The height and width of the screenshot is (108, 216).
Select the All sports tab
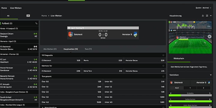(8, 16)
